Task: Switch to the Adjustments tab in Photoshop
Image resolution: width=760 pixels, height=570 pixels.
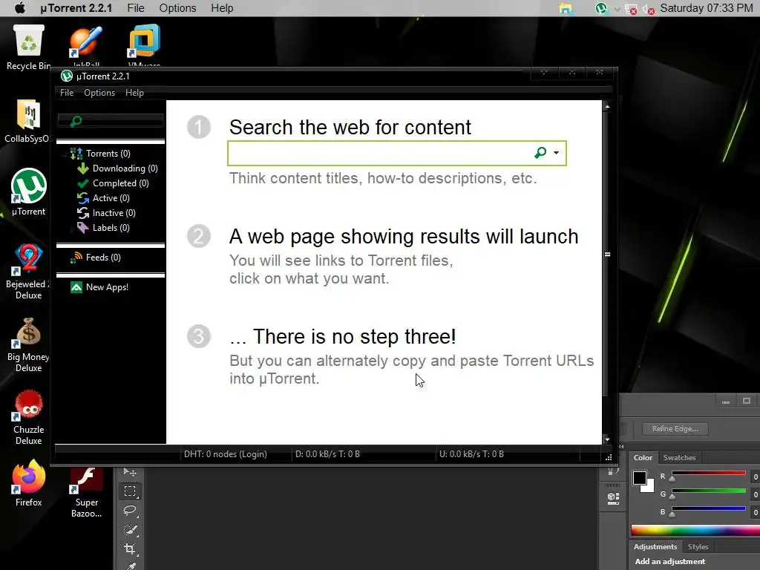Action: point(655,547)
